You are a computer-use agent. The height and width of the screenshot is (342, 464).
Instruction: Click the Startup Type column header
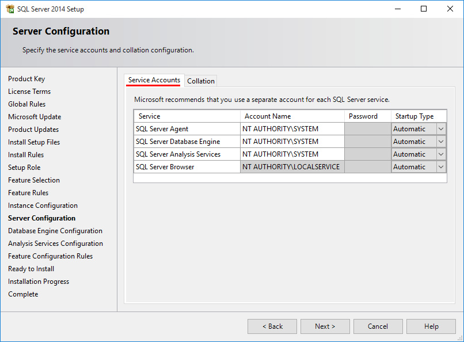(x=419, y=116)
